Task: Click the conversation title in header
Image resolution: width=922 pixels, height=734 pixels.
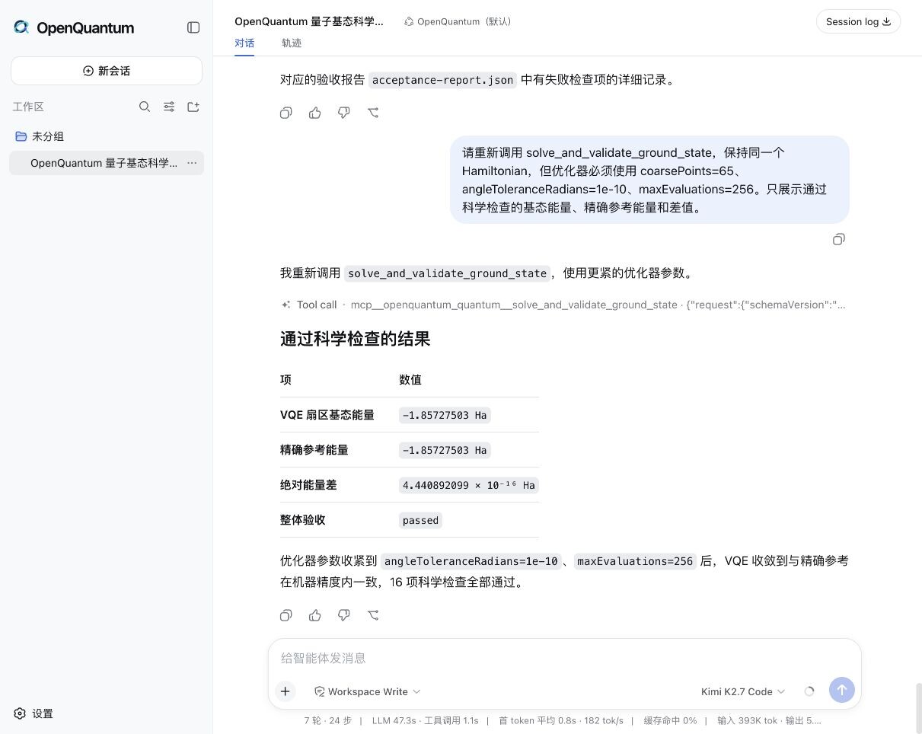Action: (x=309, y=21)
